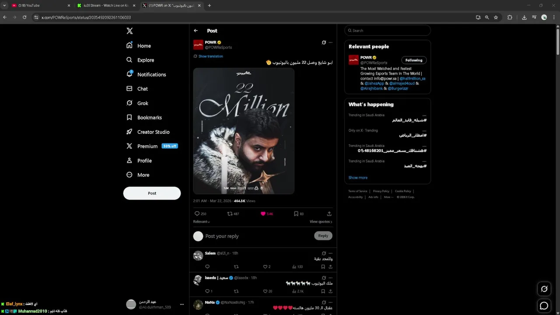Image resolution: width=560 pixels, height=315 pixels.
Task: Click Grok icon on Salem's reply
Action: (324, 253)
